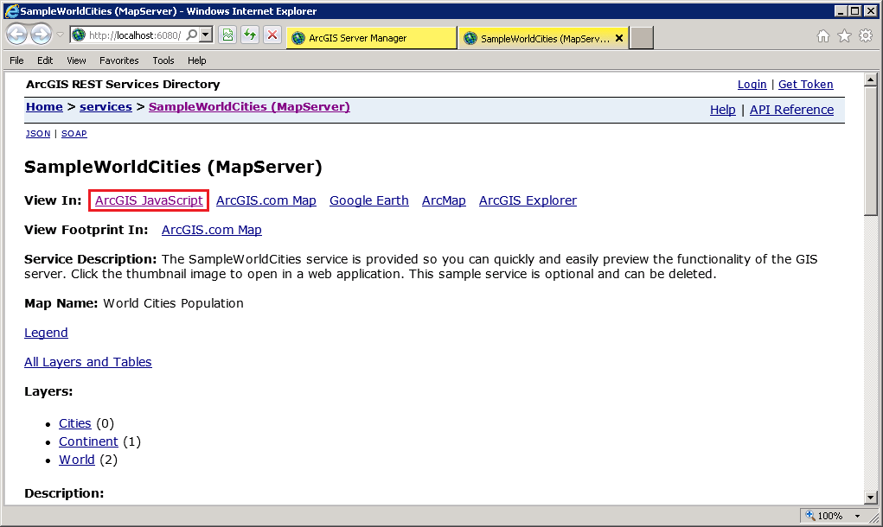Viewport: 883px width, 527px height.
Task: Open the zoom level dropdown
Action: 858,515
